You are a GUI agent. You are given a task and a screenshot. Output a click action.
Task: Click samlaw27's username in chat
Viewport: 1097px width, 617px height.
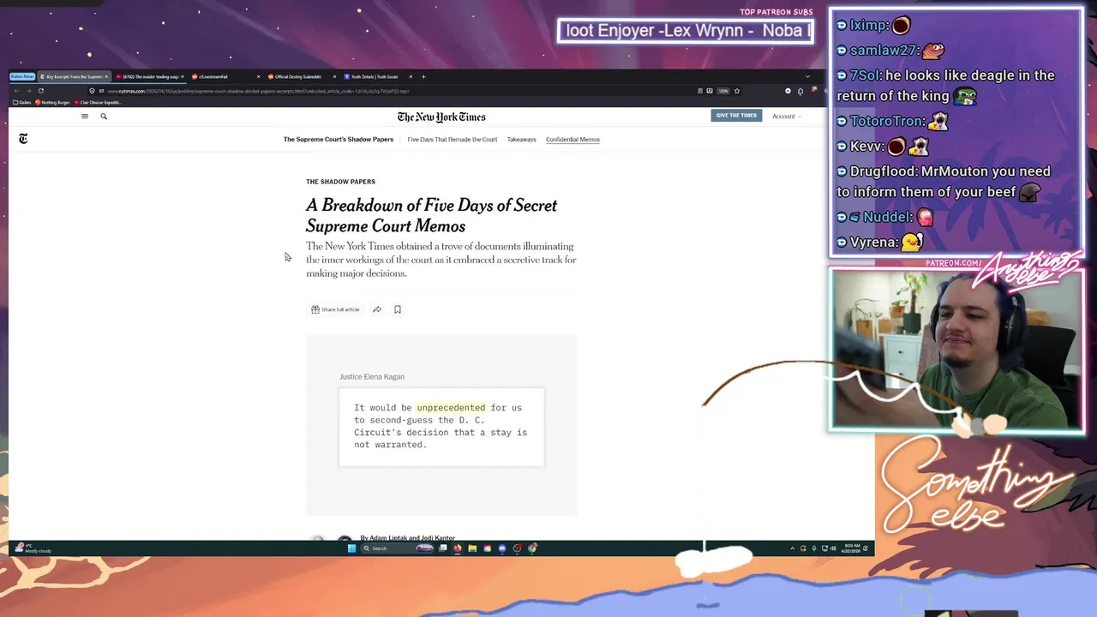tap(882, 51)
